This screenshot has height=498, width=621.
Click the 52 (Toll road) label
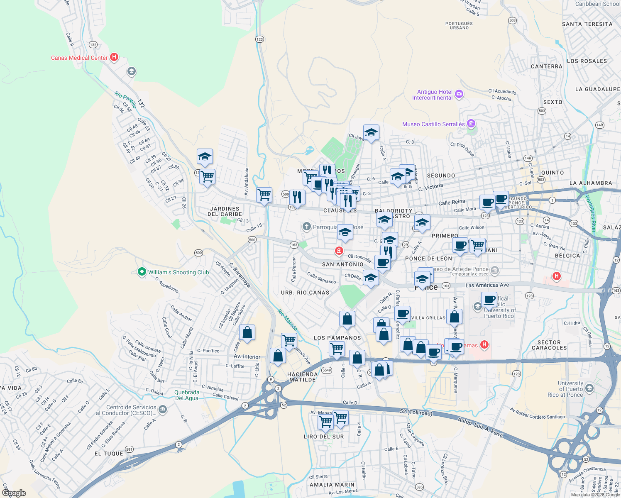click(416, 412)
